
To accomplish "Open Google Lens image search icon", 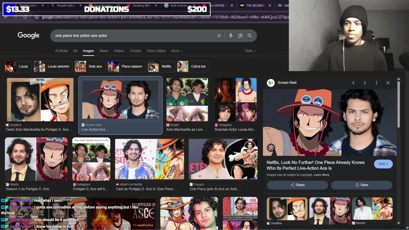I will 240,36.
